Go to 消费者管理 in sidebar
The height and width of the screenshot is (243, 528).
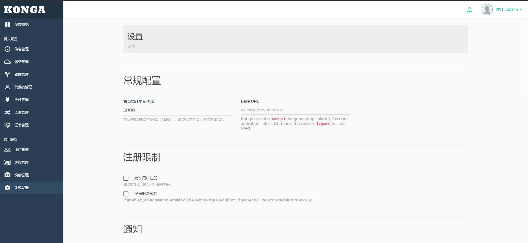pos(23,87)
